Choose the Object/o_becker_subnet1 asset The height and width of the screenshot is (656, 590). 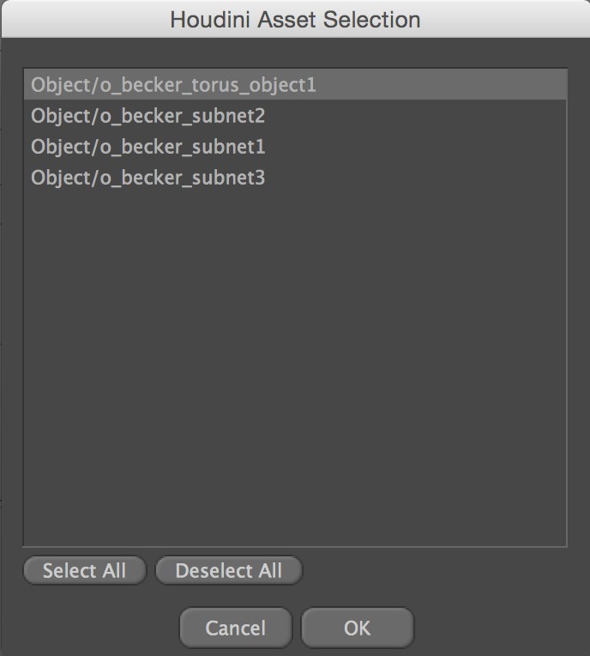295,147
